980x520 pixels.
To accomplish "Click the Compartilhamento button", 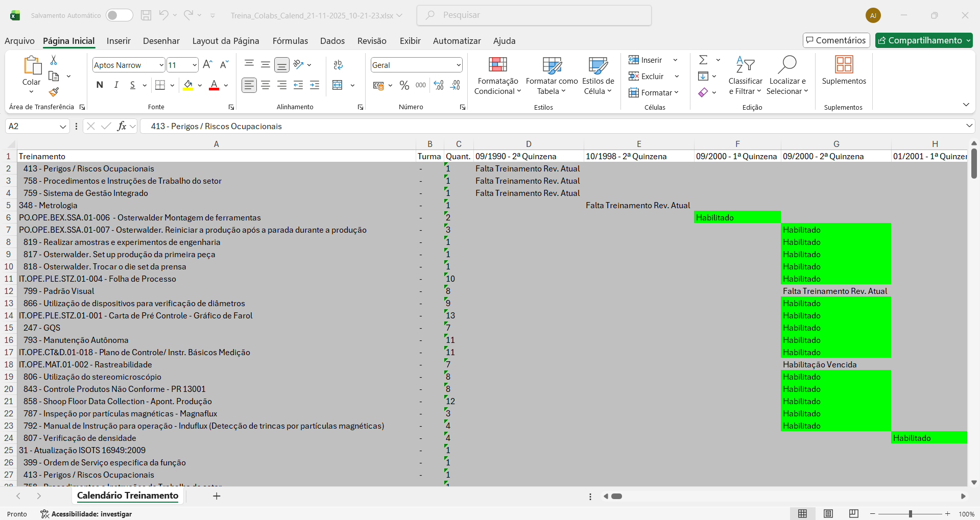I will (920, 40).
